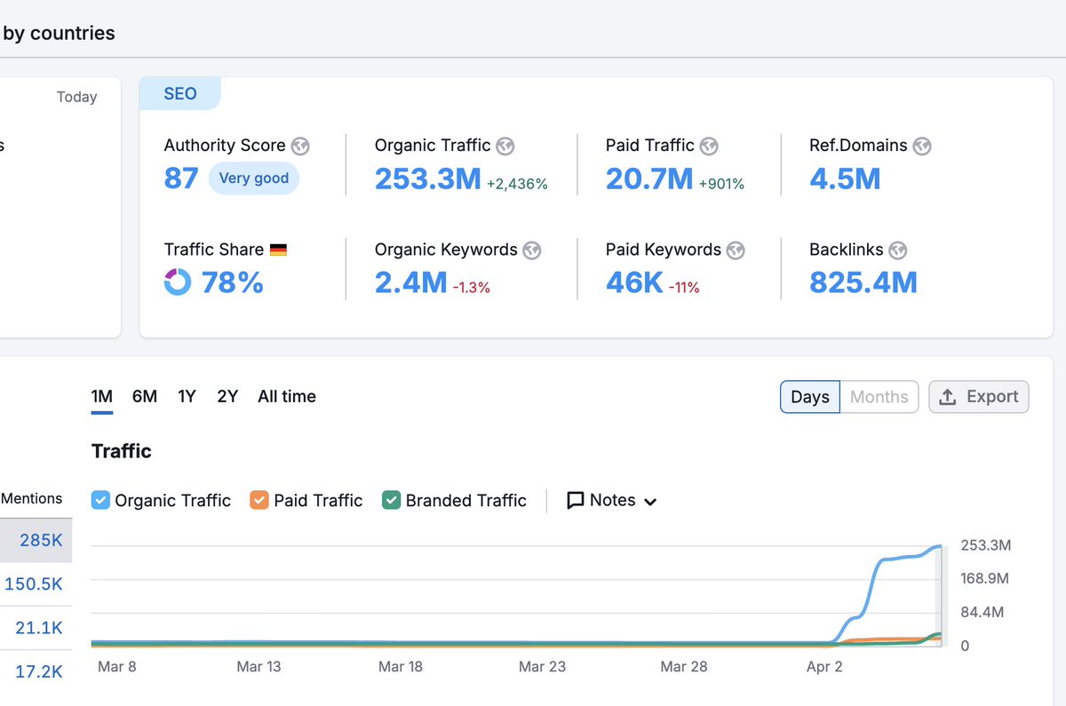The height and width of the screenshot is (706, 1066).
Task: Click the Backlinks info icon
Action: click(x=898, y=250)
